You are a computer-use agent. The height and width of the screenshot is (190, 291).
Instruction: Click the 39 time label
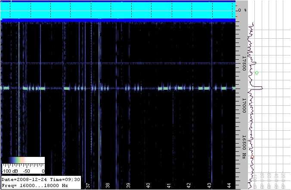[128, 185]
